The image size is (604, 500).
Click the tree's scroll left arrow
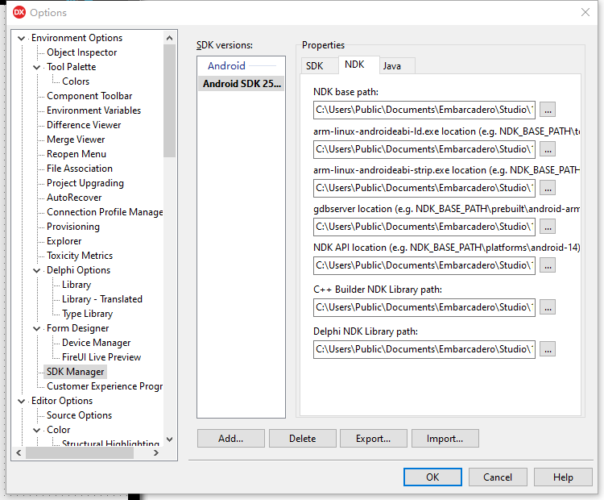pos(19,453)
